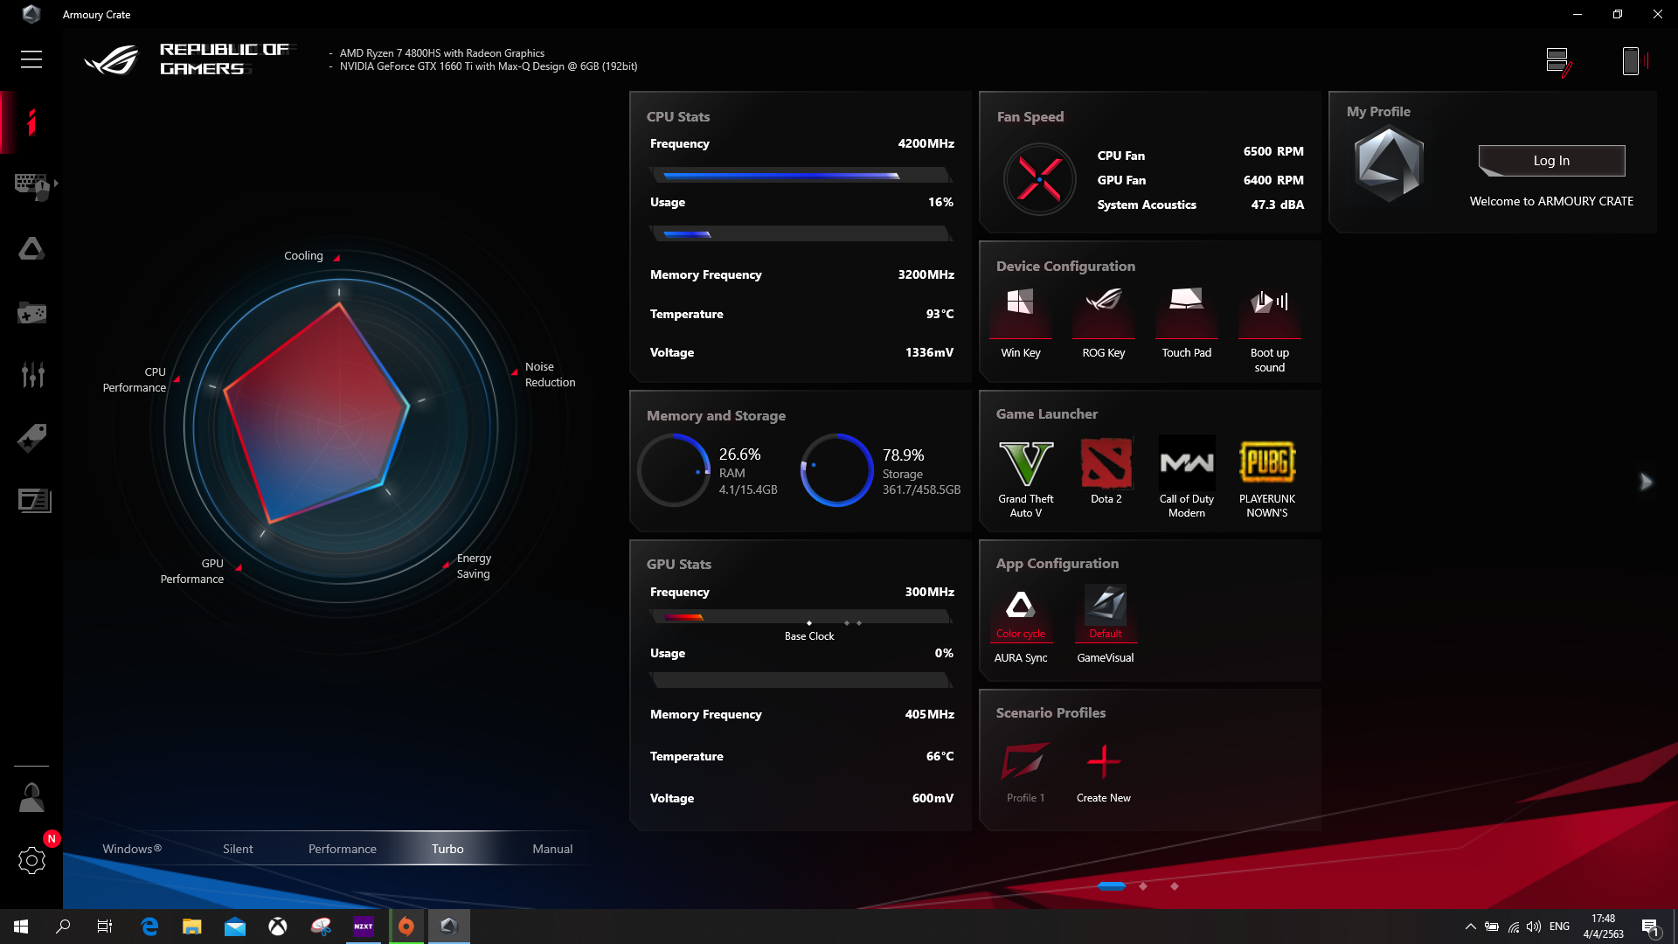Screen dimensions: 1678x944
Task: Click the Storage usage ring gauge
Action: pos(837,470)
